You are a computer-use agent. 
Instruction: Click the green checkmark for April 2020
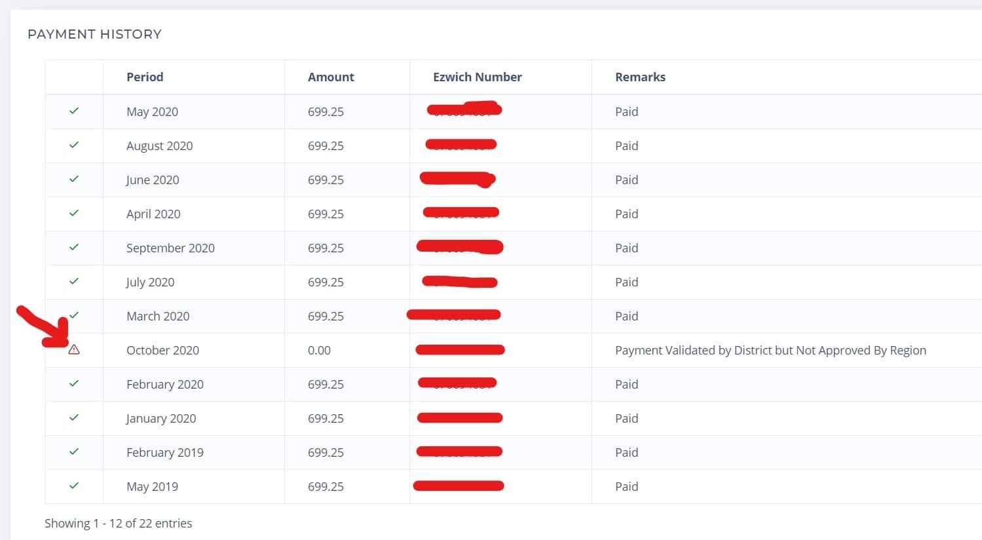coord(74,213)
